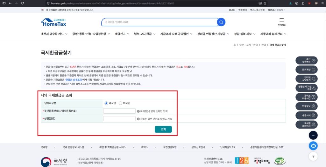This screenshot has width=326, height=167.
Task: Open footer link 위택스
Action: coord(145,147)
